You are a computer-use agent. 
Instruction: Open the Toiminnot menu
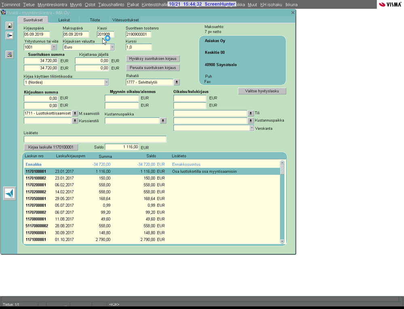11,4
